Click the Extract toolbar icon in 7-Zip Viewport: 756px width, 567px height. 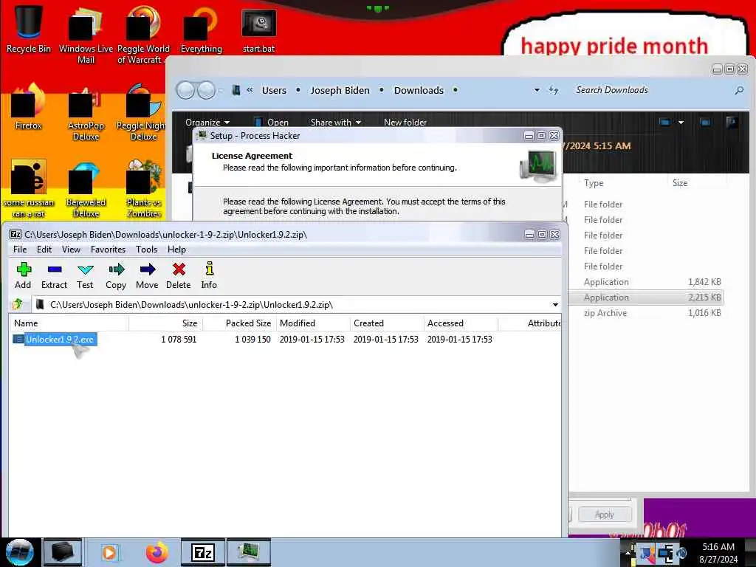tap(54, 276)
